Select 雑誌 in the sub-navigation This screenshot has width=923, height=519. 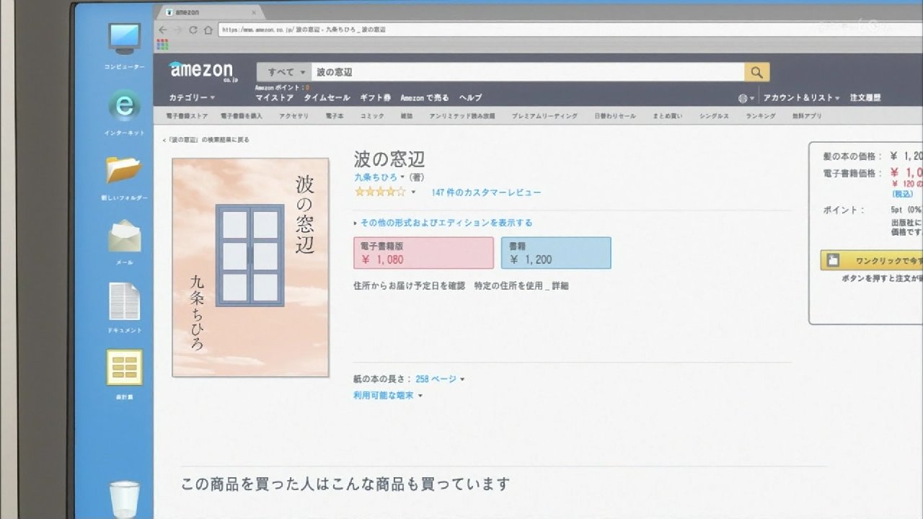click(407, 116)
